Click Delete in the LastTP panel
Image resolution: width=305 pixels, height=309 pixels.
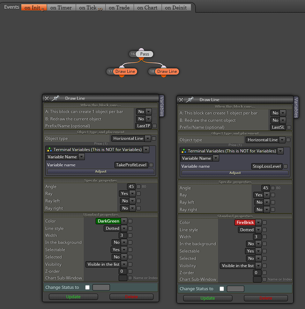[132, 297]
